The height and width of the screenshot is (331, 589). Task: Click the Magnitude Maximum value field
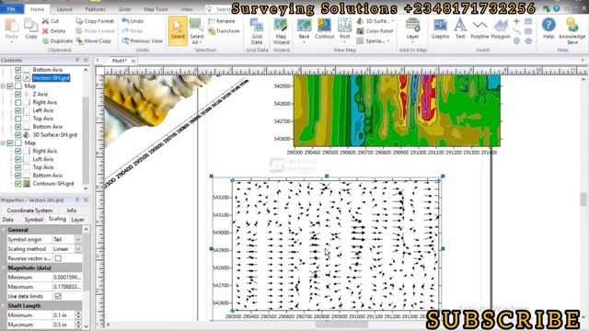[x=67, y=287]
